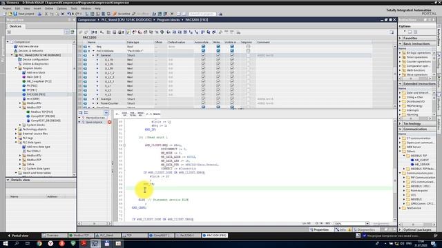The image size is (442, 248).
Task: Open the Options menu
Action: click(61, 8)
